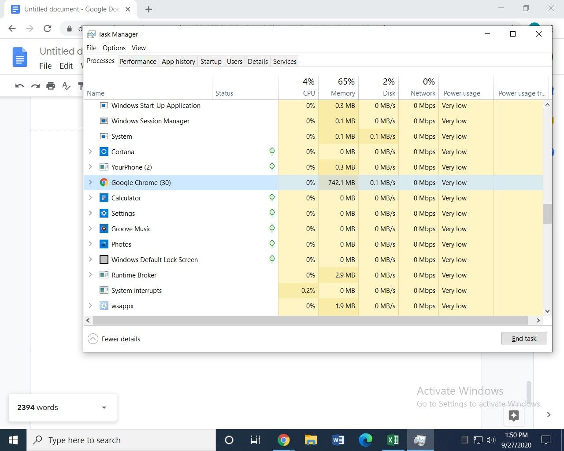Reload the Chrome page
Image resolution: width=564 pixels, height=451 pixels.
tap(48, 29)
